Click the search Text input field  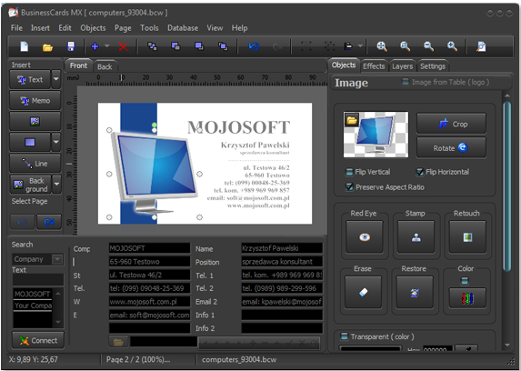(38, 280)
